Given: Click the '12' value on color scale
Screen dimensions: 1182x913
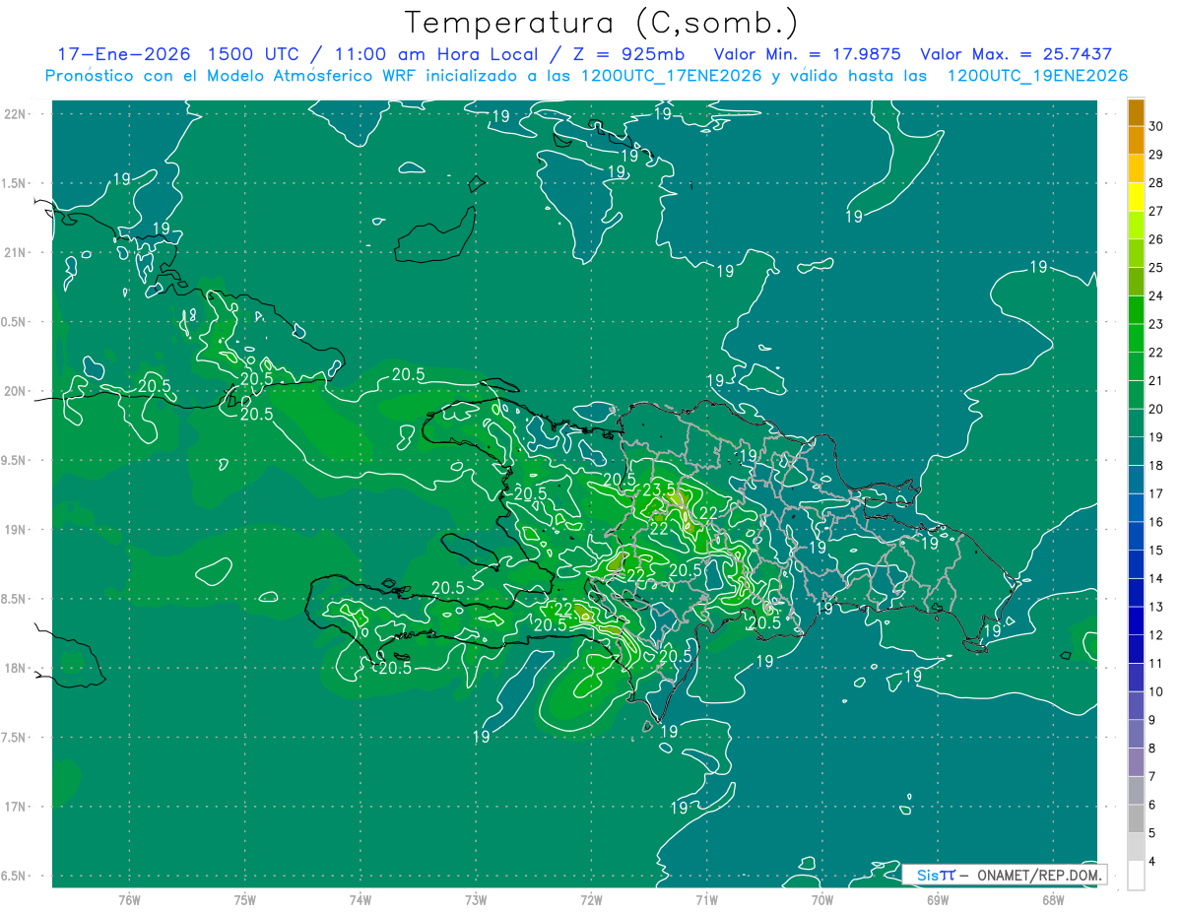Looking at the screenshot, I should (x=1156, y=634).
